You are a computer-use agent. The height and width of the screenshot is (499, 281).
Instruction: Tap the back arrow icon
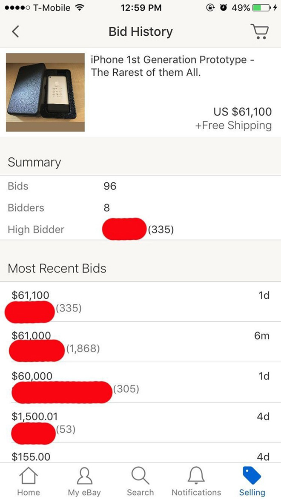tap(15, 31)
